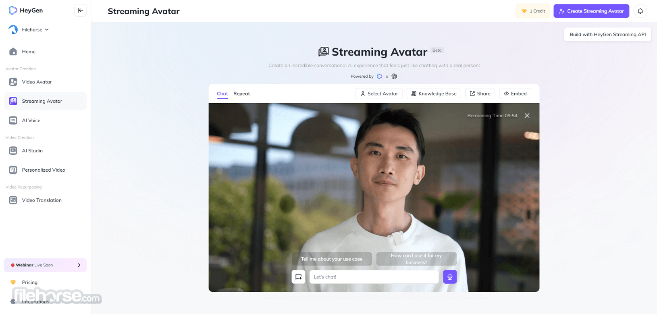661x316 pixels.
Task: Select Streaming Avatar in the sidebar
Action: click(45, 101)
